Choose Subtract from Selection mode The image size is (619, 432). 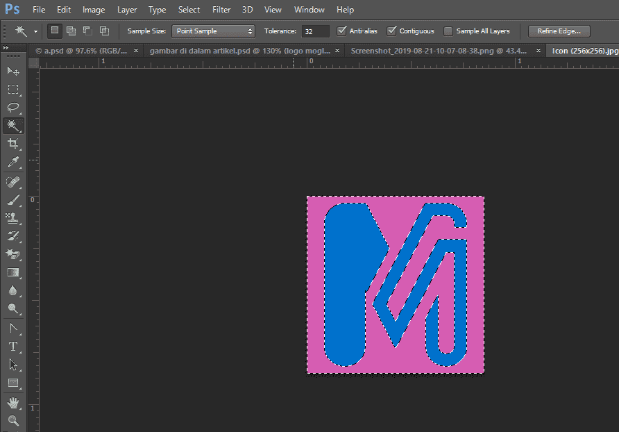pos(87,31)
